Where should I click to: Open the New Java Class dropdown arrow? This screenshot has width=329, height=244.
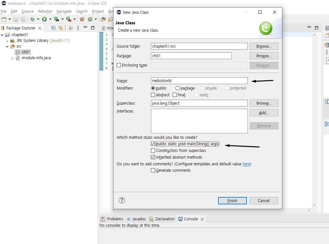96,19
